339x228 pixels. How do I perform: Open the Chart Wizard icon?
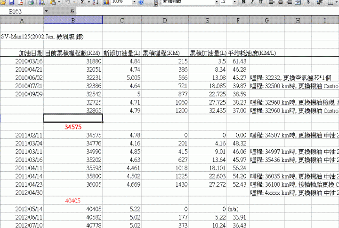(x=106, y=2)
